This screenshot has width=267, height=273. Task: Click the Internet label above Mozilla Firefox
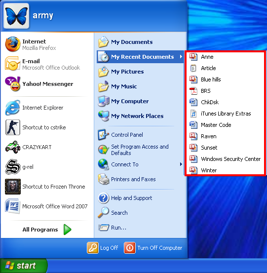click(34, 41)
